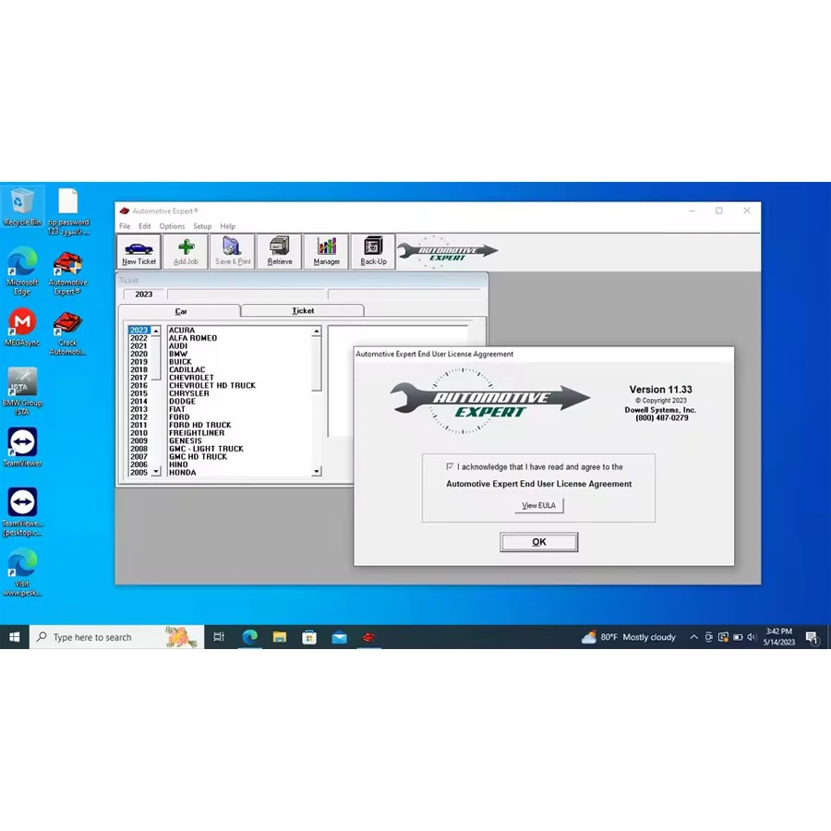
Task: Select year 2020 in the year list
Action: click(x=138, y=354)
